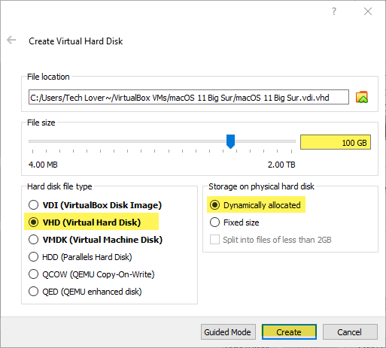The width and height of the screenshot is (386, 348).
Task: Select VMDK (Virtual Machine Disk) option
Action: tap(96, 240)
